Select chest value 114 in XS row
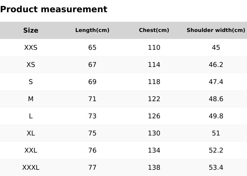The height and width of the screenshot is (176, 247). point(154,65)
